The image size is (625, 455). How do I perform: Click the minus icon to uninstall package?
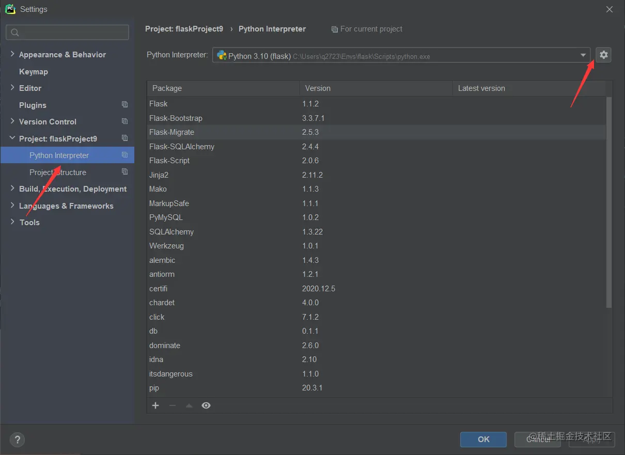(173, 405)
